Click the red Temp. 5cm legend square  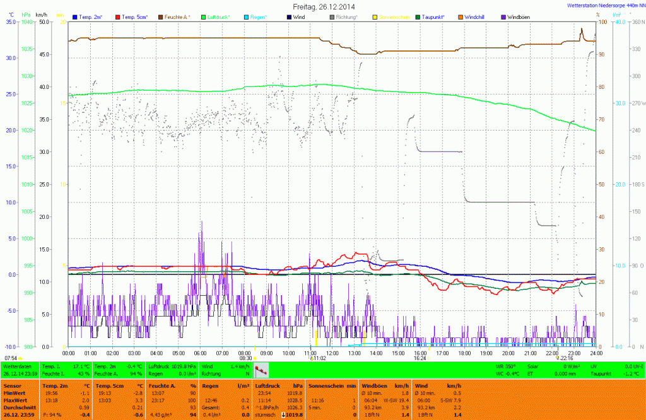(x=118, y=16)
